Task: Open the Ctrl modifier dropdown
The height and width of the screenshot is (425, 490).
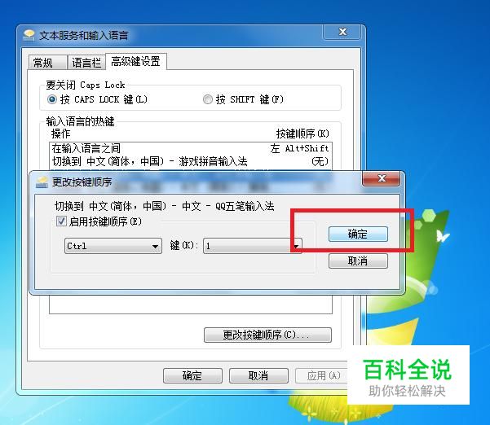Action: [x=113, y=246]
